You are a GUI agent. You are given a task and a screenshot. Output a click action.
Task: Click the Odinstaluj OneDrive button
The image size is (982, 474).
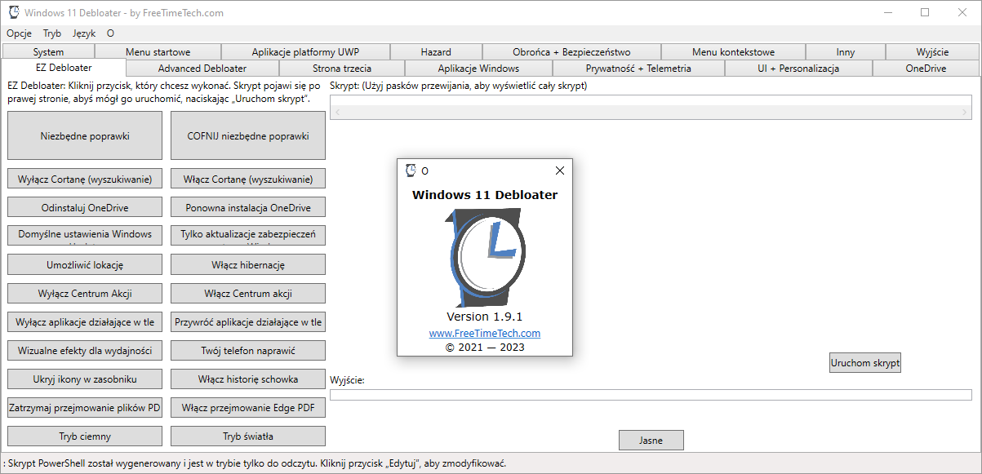pyautogui.click(x=85, y=207)
